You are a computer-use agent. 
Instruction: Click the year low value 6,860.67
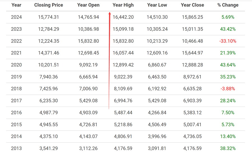click(x=157, y=65)
